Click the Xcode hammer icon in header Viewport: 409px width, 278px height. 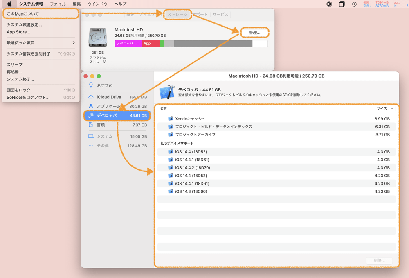(167, 92)
